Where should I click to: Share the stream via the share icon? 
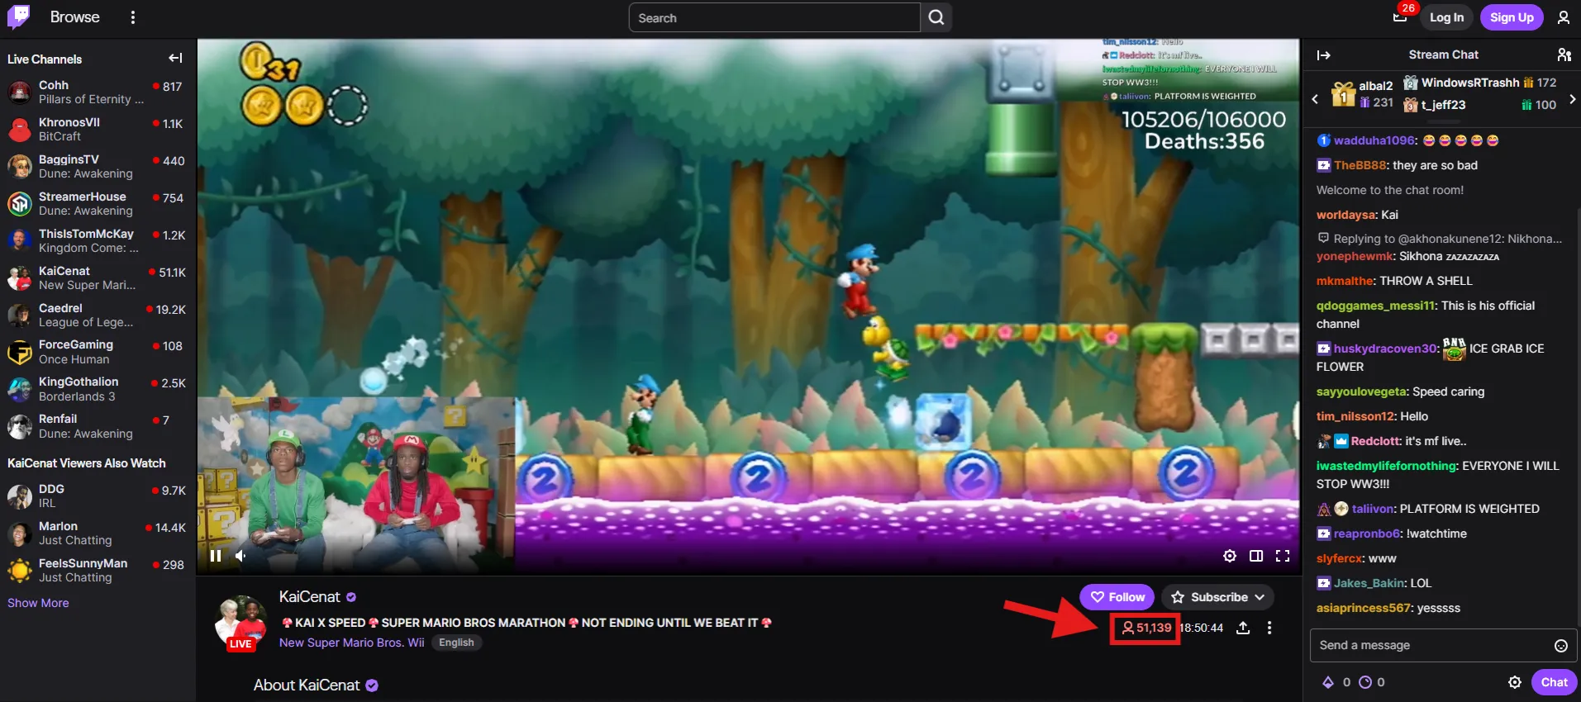tap(1243, 628)
